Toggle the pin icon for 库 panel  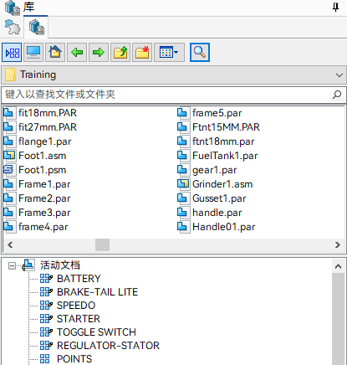coord(335,7)
